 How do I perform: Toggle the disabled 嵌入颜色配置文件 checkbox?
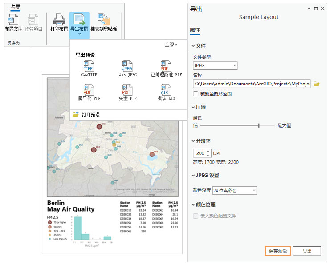tap(196, 216)
